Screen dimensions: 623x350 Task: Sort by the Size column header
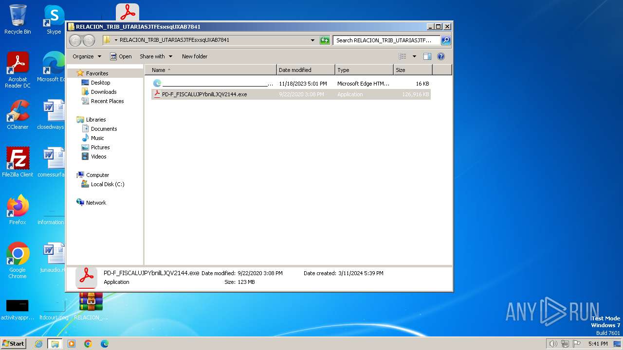pyautogui.click(x=413, y=70)
